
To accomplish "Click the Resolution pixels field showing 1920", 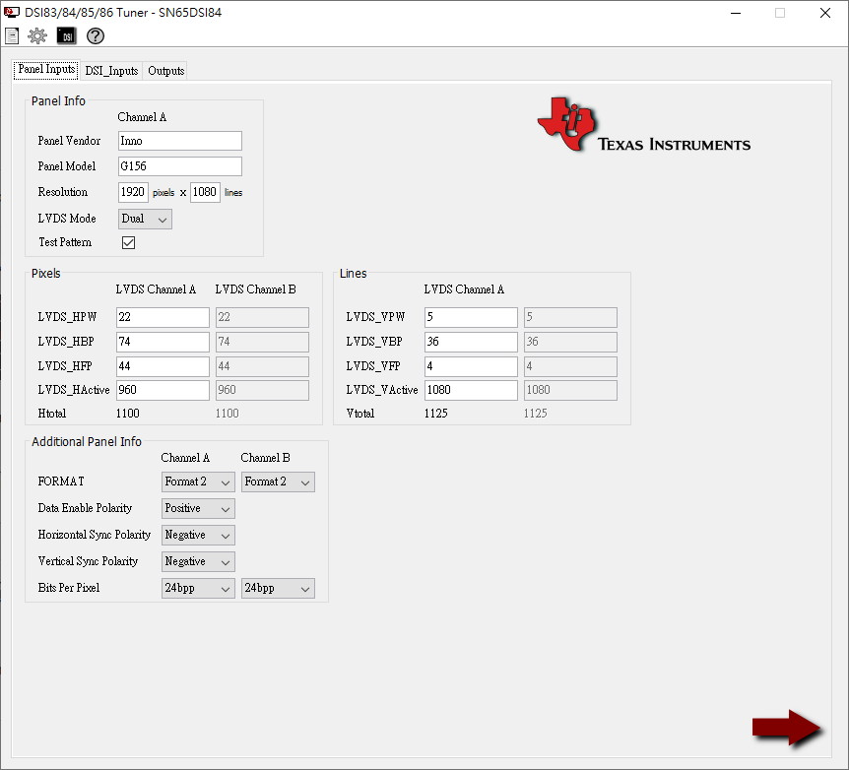I will (133, 192).
